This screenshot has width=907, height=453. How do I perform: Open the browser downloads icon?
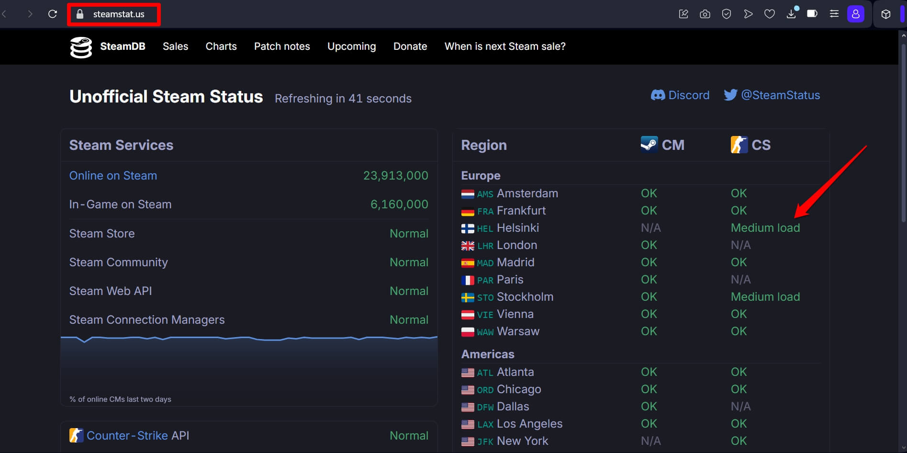click(791, 14)
